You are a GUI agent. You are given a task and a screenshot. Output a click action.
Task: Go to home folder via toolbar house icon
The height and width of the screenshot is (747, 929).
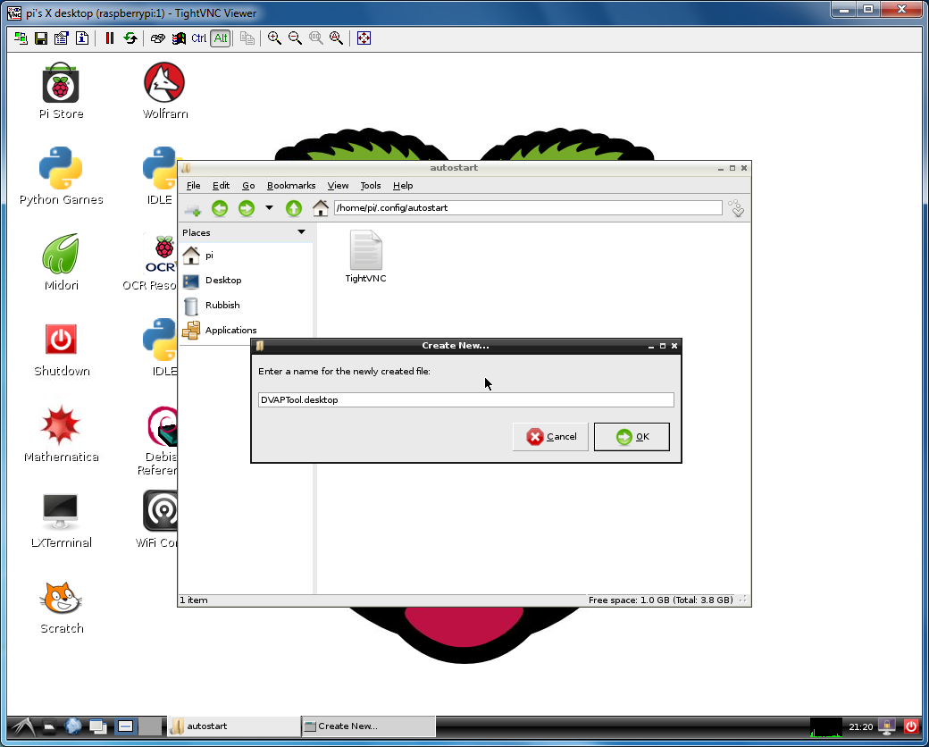click(x=321, y=208)
